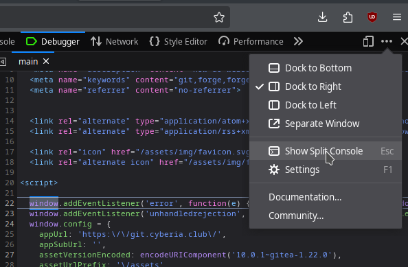
Task: Open the Style Editor panel
Action: tap(179, 41)
